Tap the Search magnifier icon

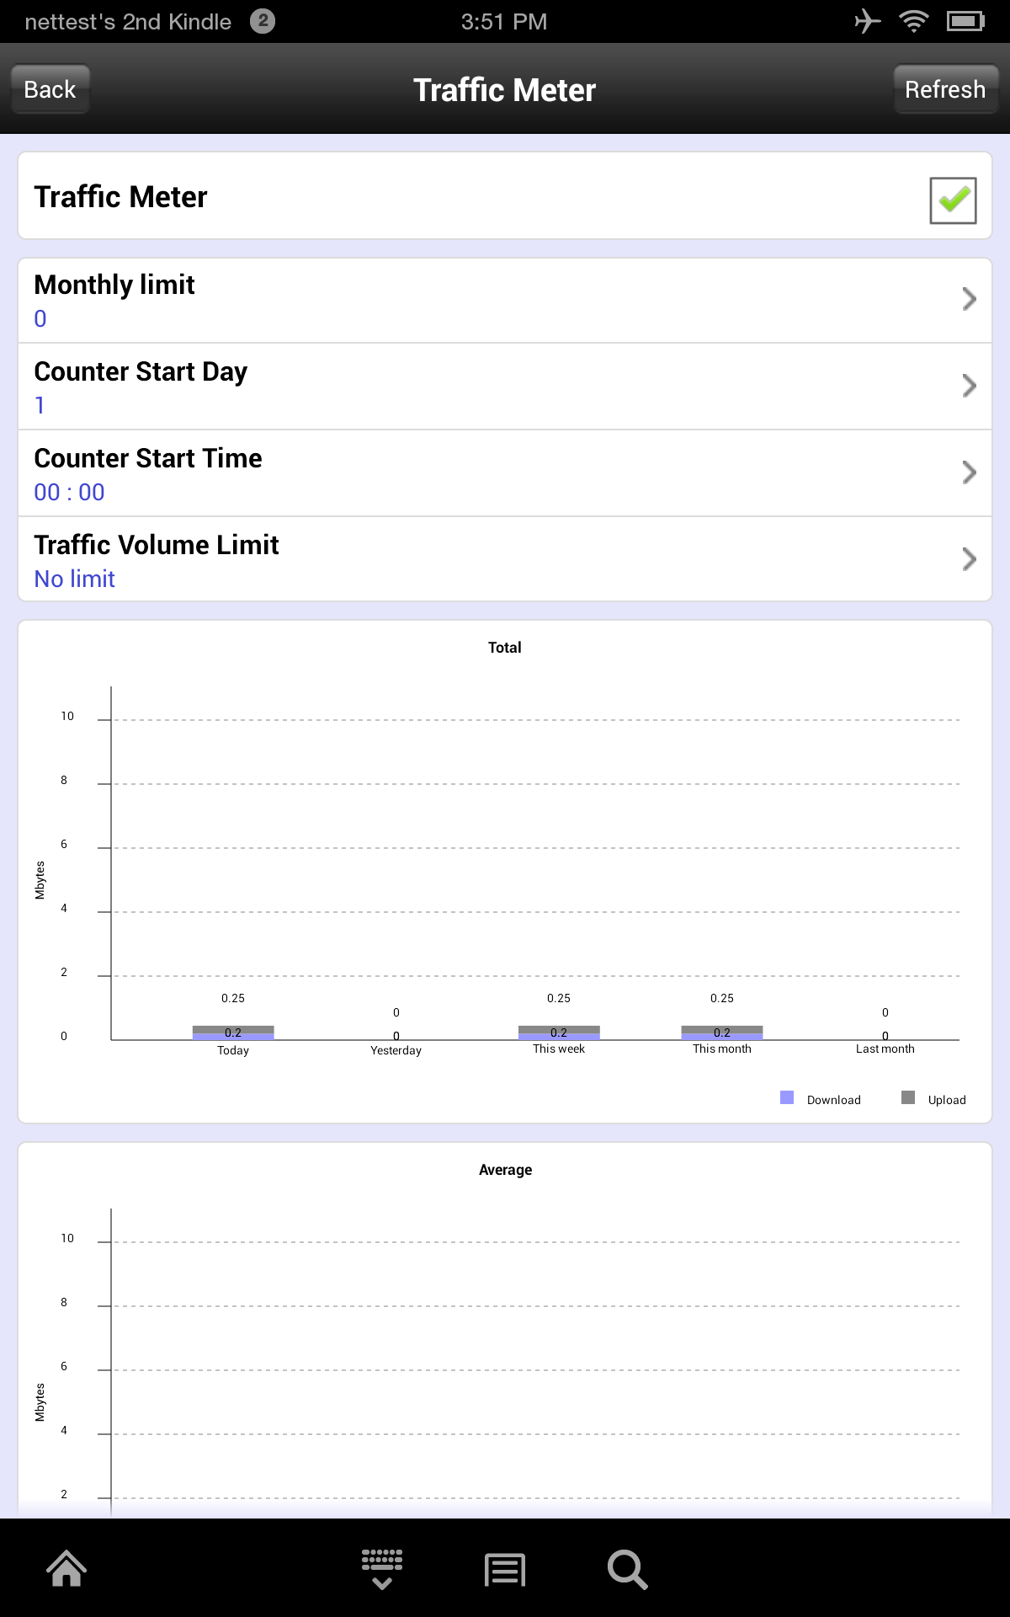pos(627,1570)
